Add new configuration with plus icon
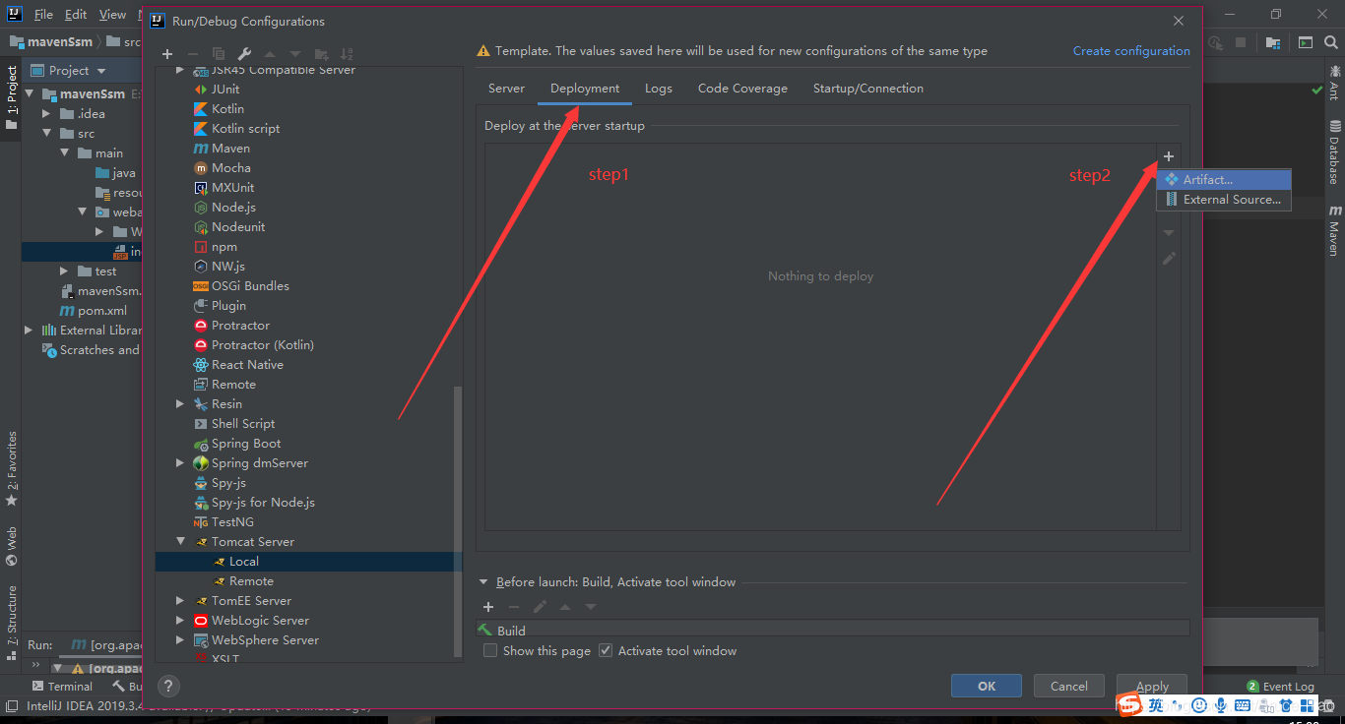 (x=167, y=54)
